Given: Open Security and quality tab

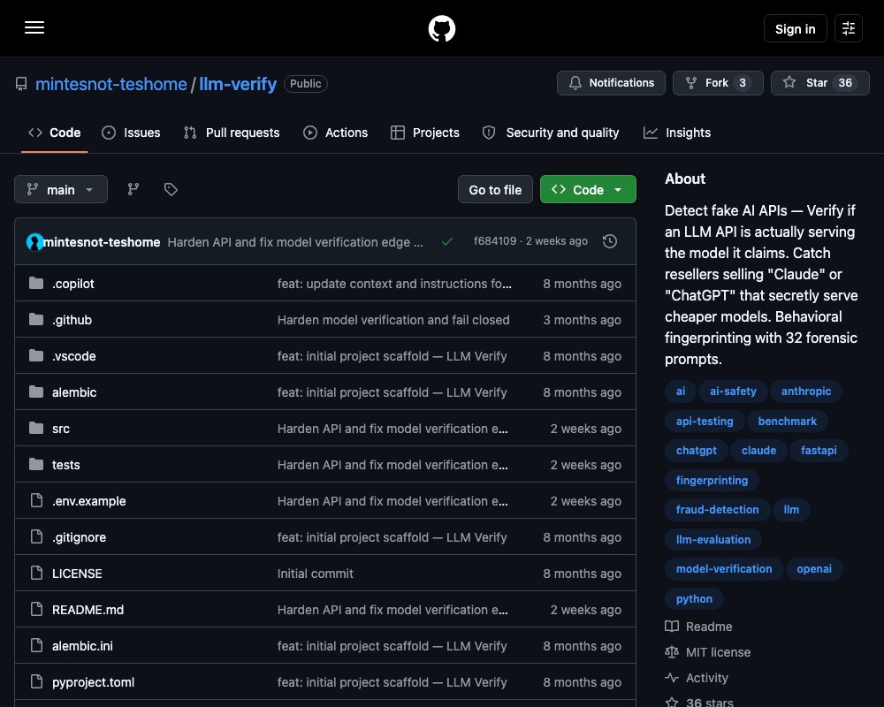Looking at the screenshot, I should 551,133.
